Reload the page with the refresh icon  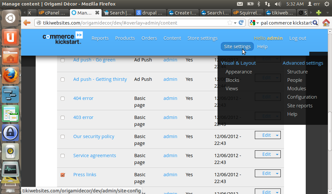click(240, 23)
